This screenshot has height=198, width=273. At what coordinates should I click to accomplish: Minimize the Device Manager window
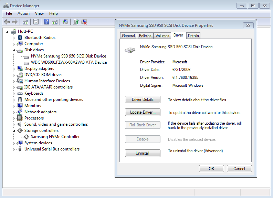[242, 6]
